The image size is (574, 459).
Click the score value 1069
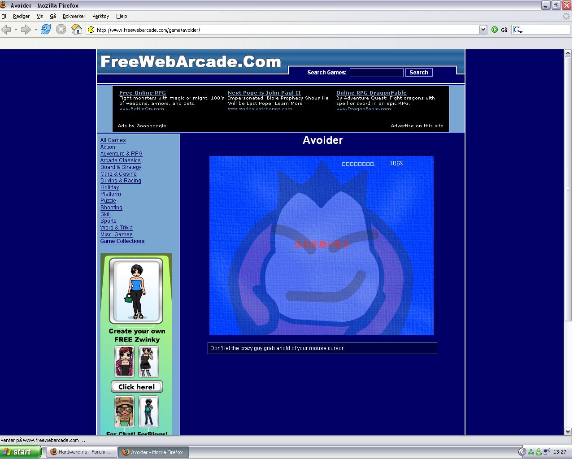point(396,163)
